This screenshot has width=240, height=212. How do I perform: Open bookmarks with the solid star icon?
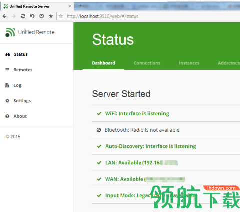click(51, 16)
